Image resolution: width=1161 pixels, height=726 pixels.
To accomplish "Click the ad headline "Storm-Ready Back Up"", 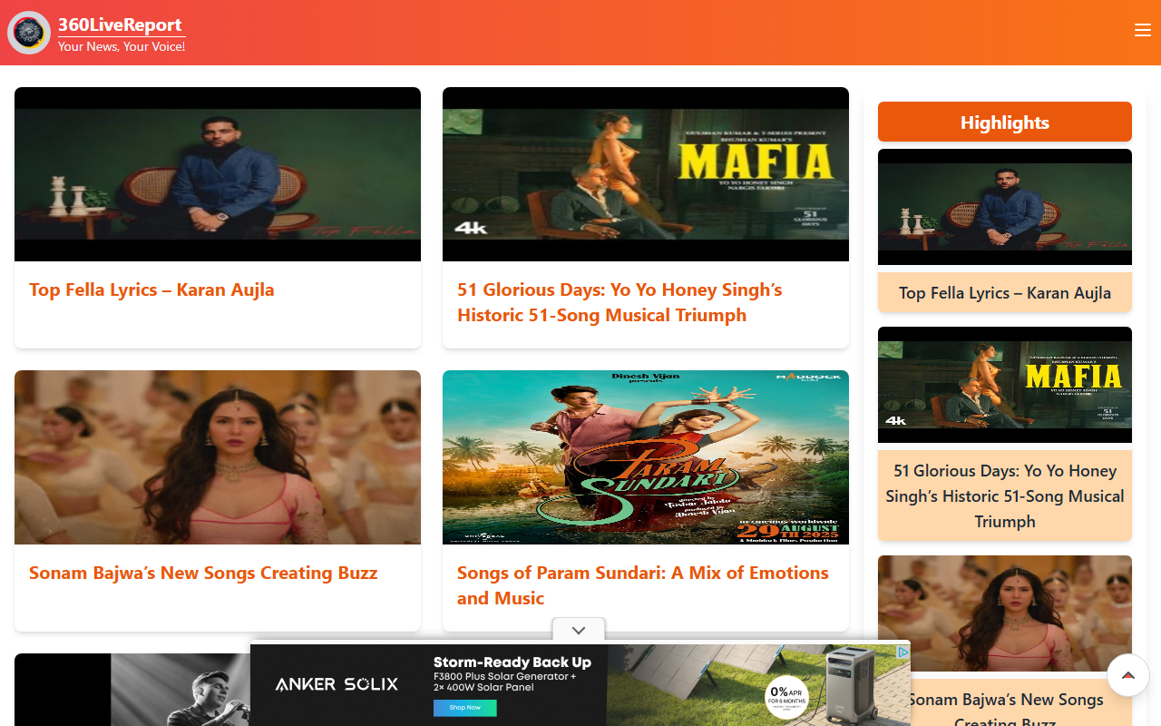I will 512,662.
